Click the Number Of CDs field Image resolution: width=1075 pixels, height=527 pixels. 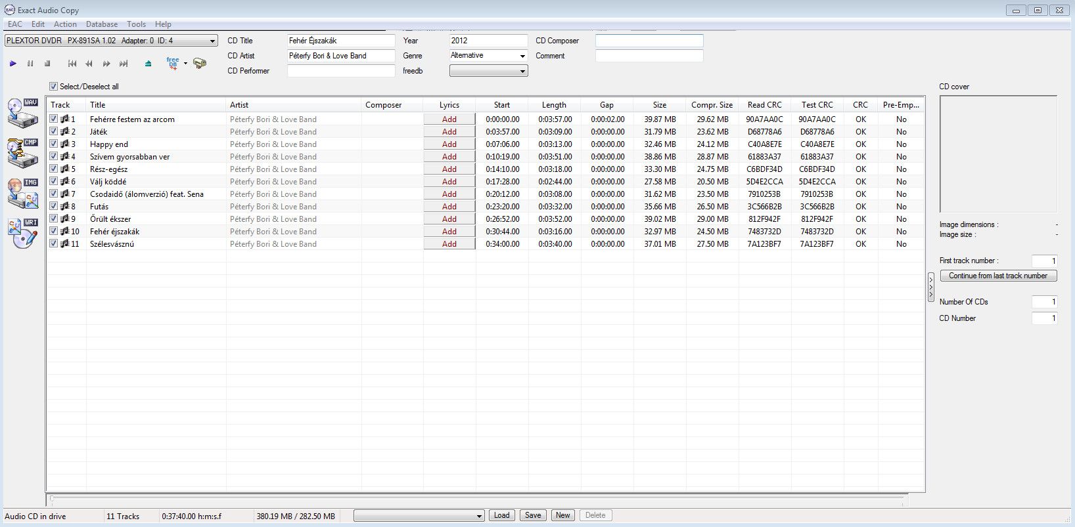point(1044,302)
